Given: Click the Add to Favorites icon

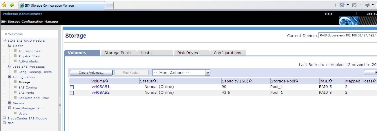Looking at the screenshot, I should [x=12, y=5].
